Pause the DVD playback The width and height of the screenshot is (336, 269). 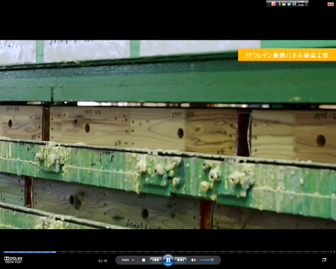(168, 260)
